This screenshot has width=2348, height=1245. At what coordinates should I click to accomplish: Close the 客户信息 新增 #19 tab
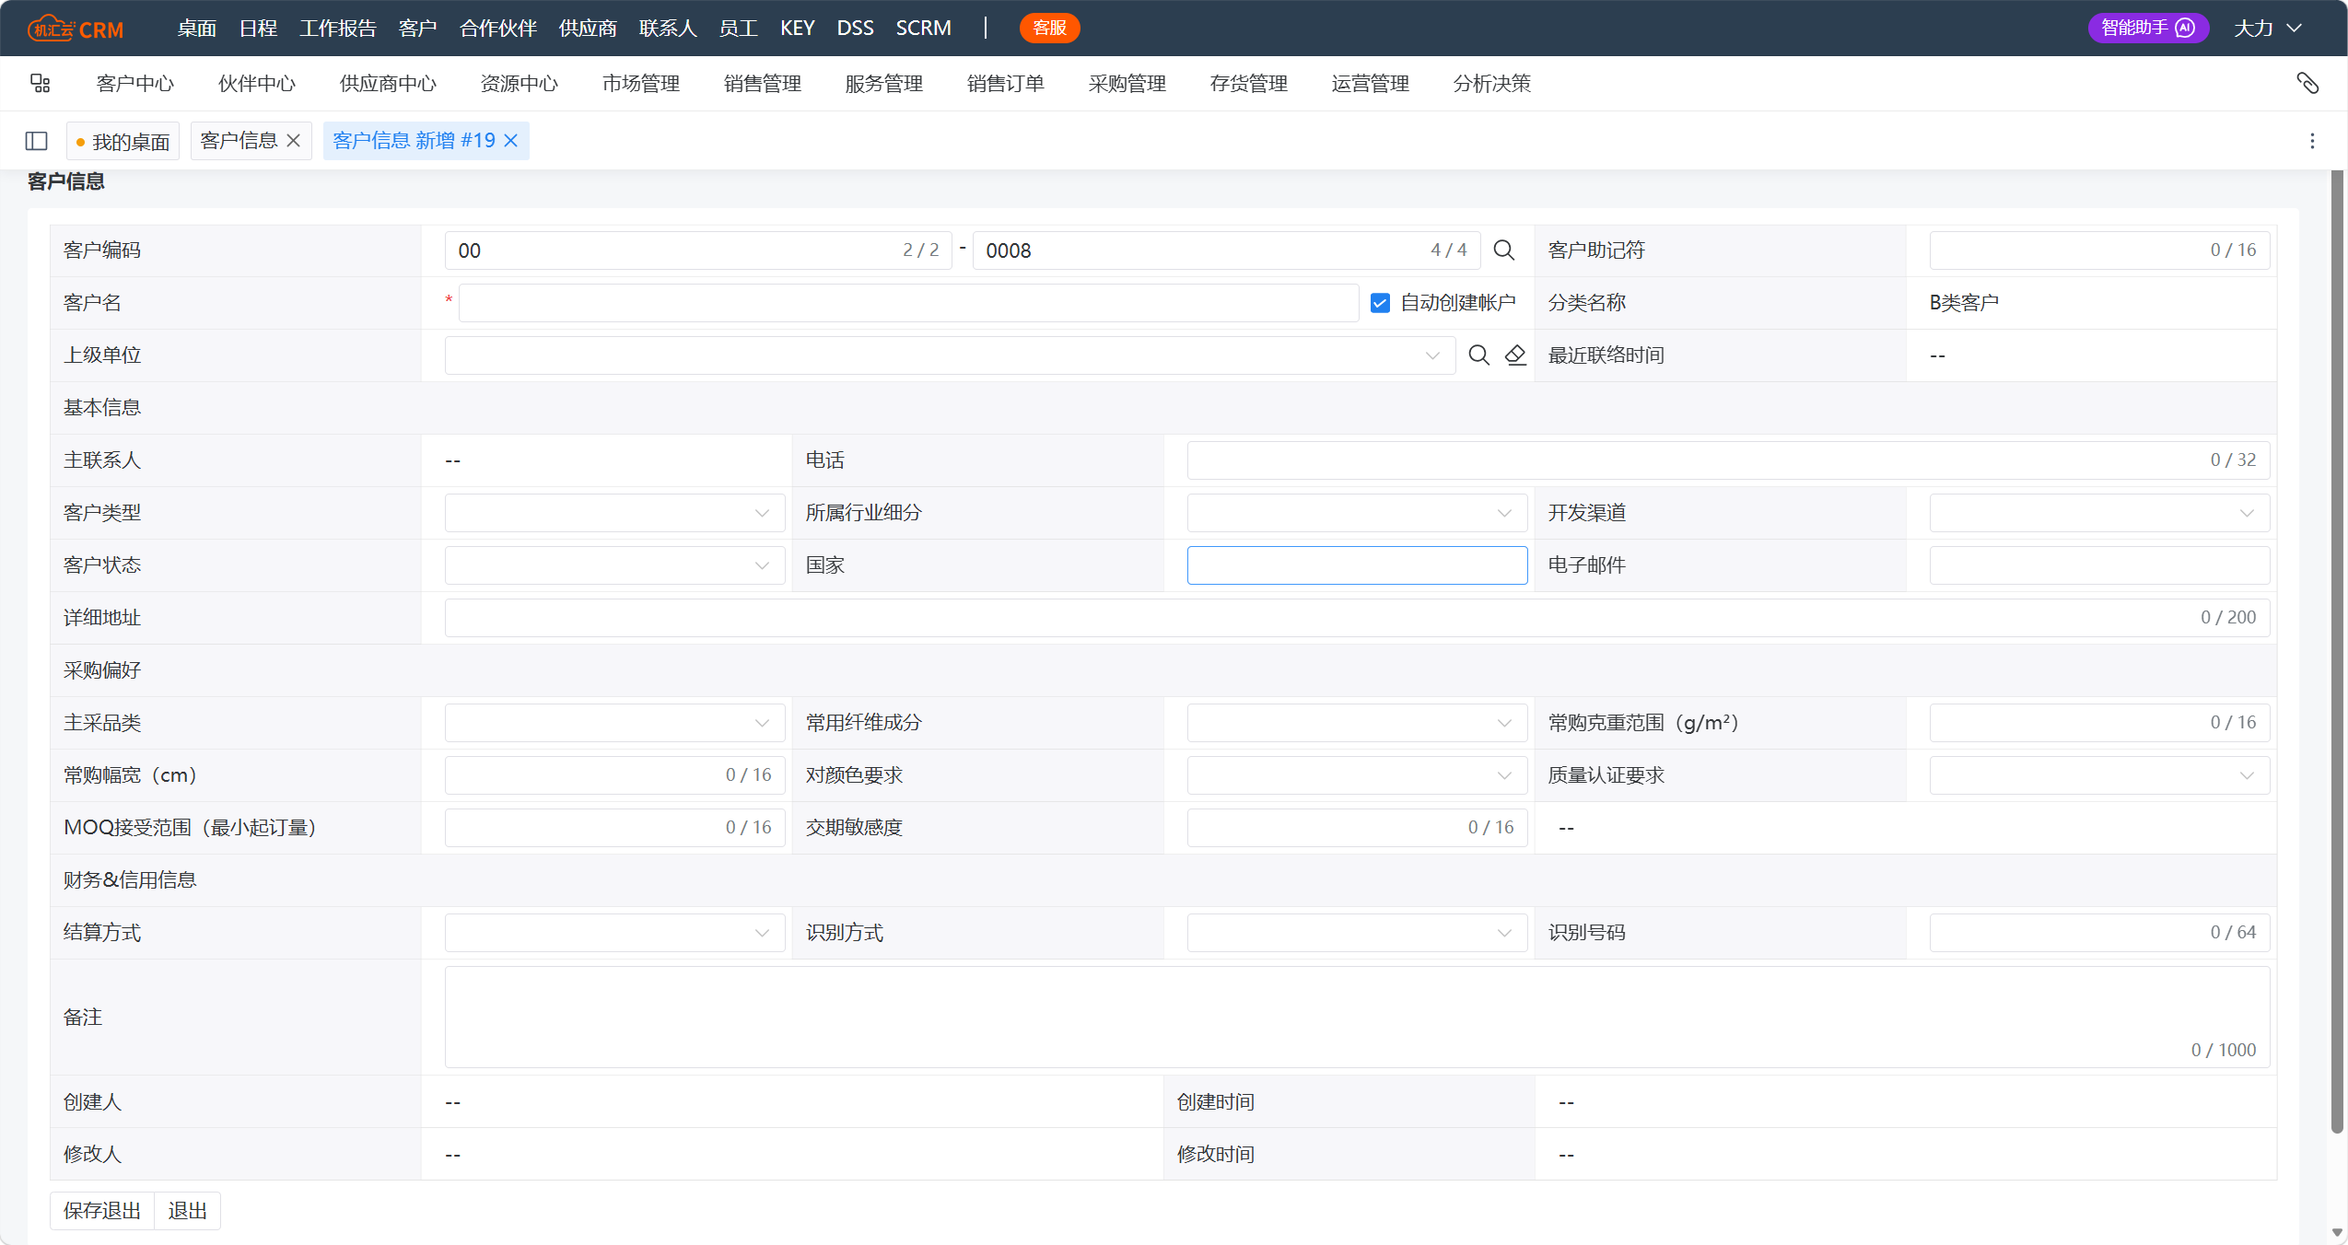click(x=511, y=141)
